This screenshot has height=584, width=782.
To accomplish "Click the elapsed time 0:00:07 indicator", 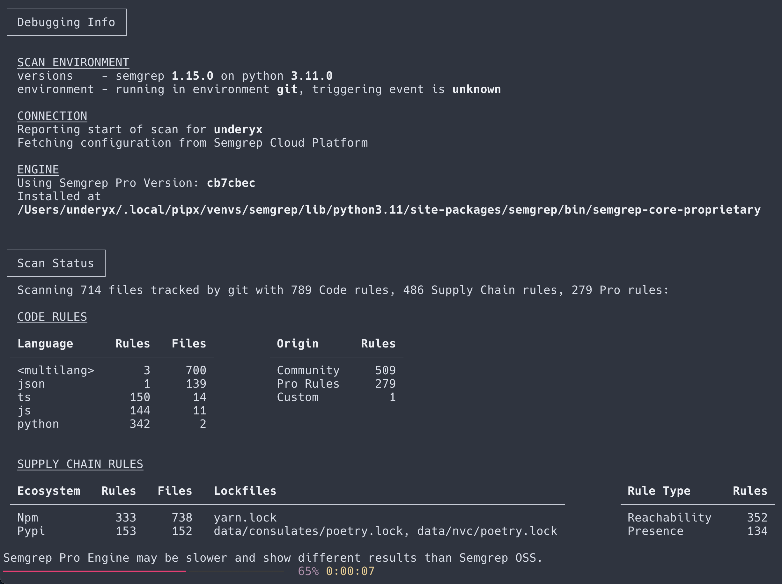I will 350,571.
